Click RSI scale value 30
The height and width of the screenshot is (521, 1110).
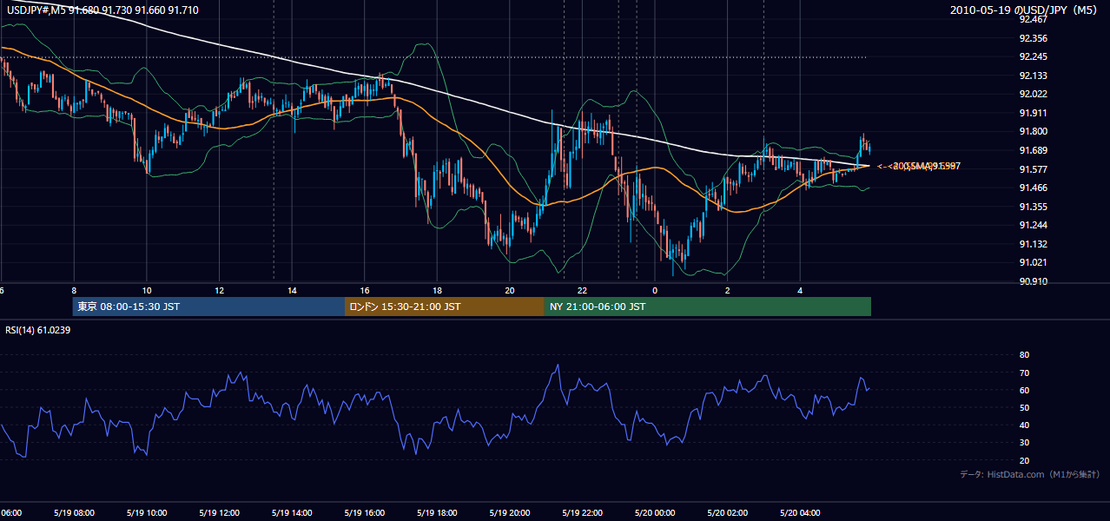point(1024,443)
